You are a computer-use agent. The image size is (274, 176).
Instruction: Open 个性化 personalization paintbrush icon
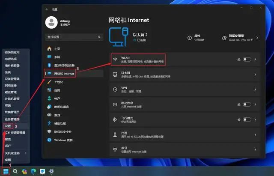point(50,82)
